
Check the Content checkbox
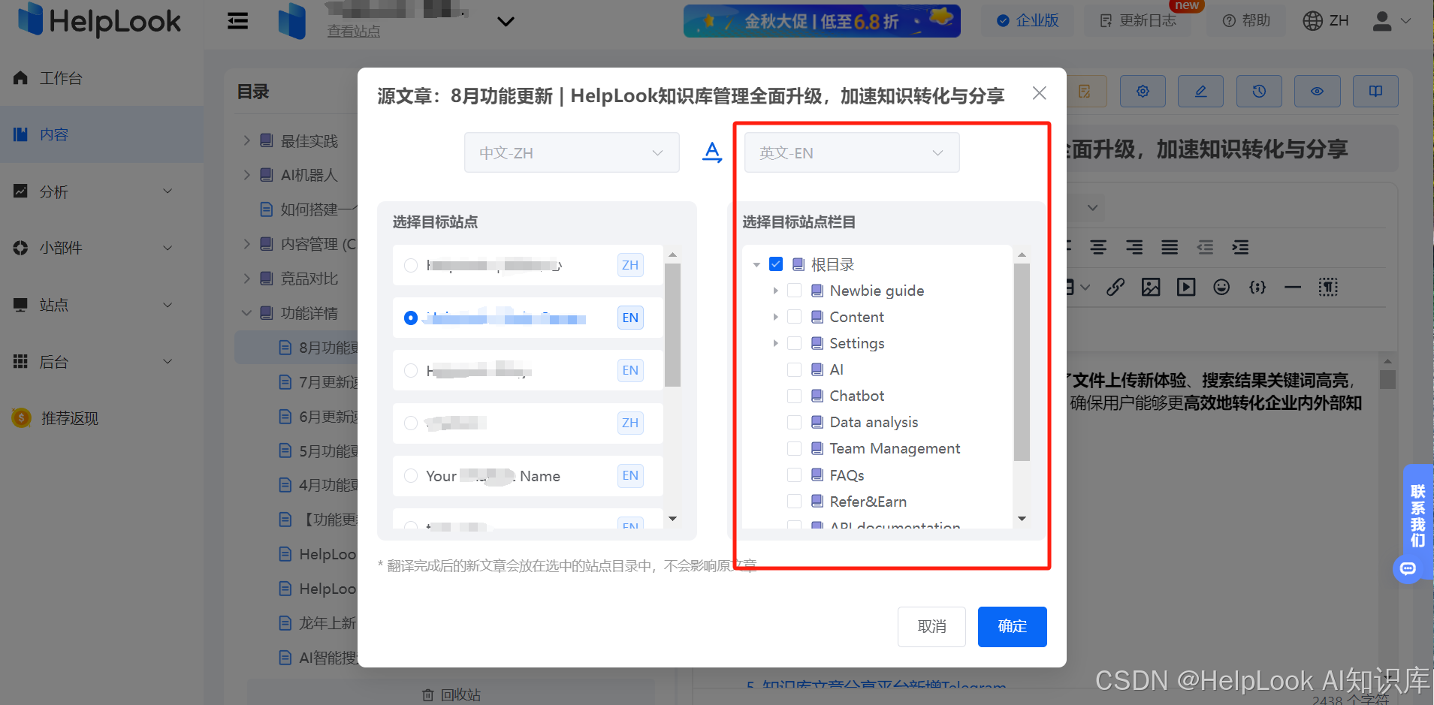pyautogui.click(x=795, y=317)
